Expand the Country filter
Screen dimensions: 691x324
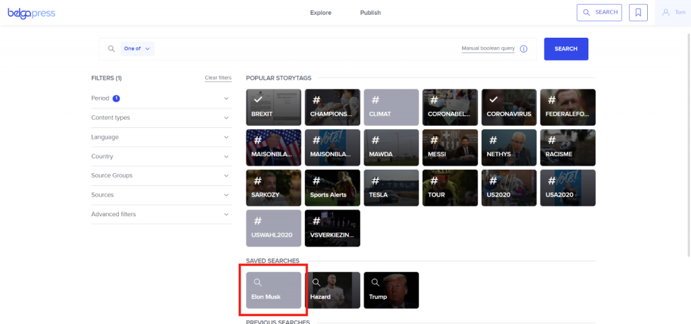pos(161,156)
